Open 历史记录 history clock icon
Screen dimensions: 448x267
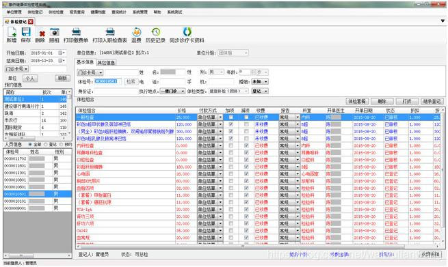[156, 32]
